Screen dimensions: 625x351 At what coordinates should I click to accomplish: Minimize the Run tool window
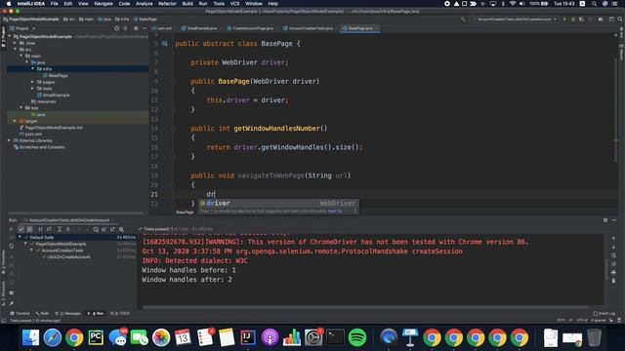(614, 220)
